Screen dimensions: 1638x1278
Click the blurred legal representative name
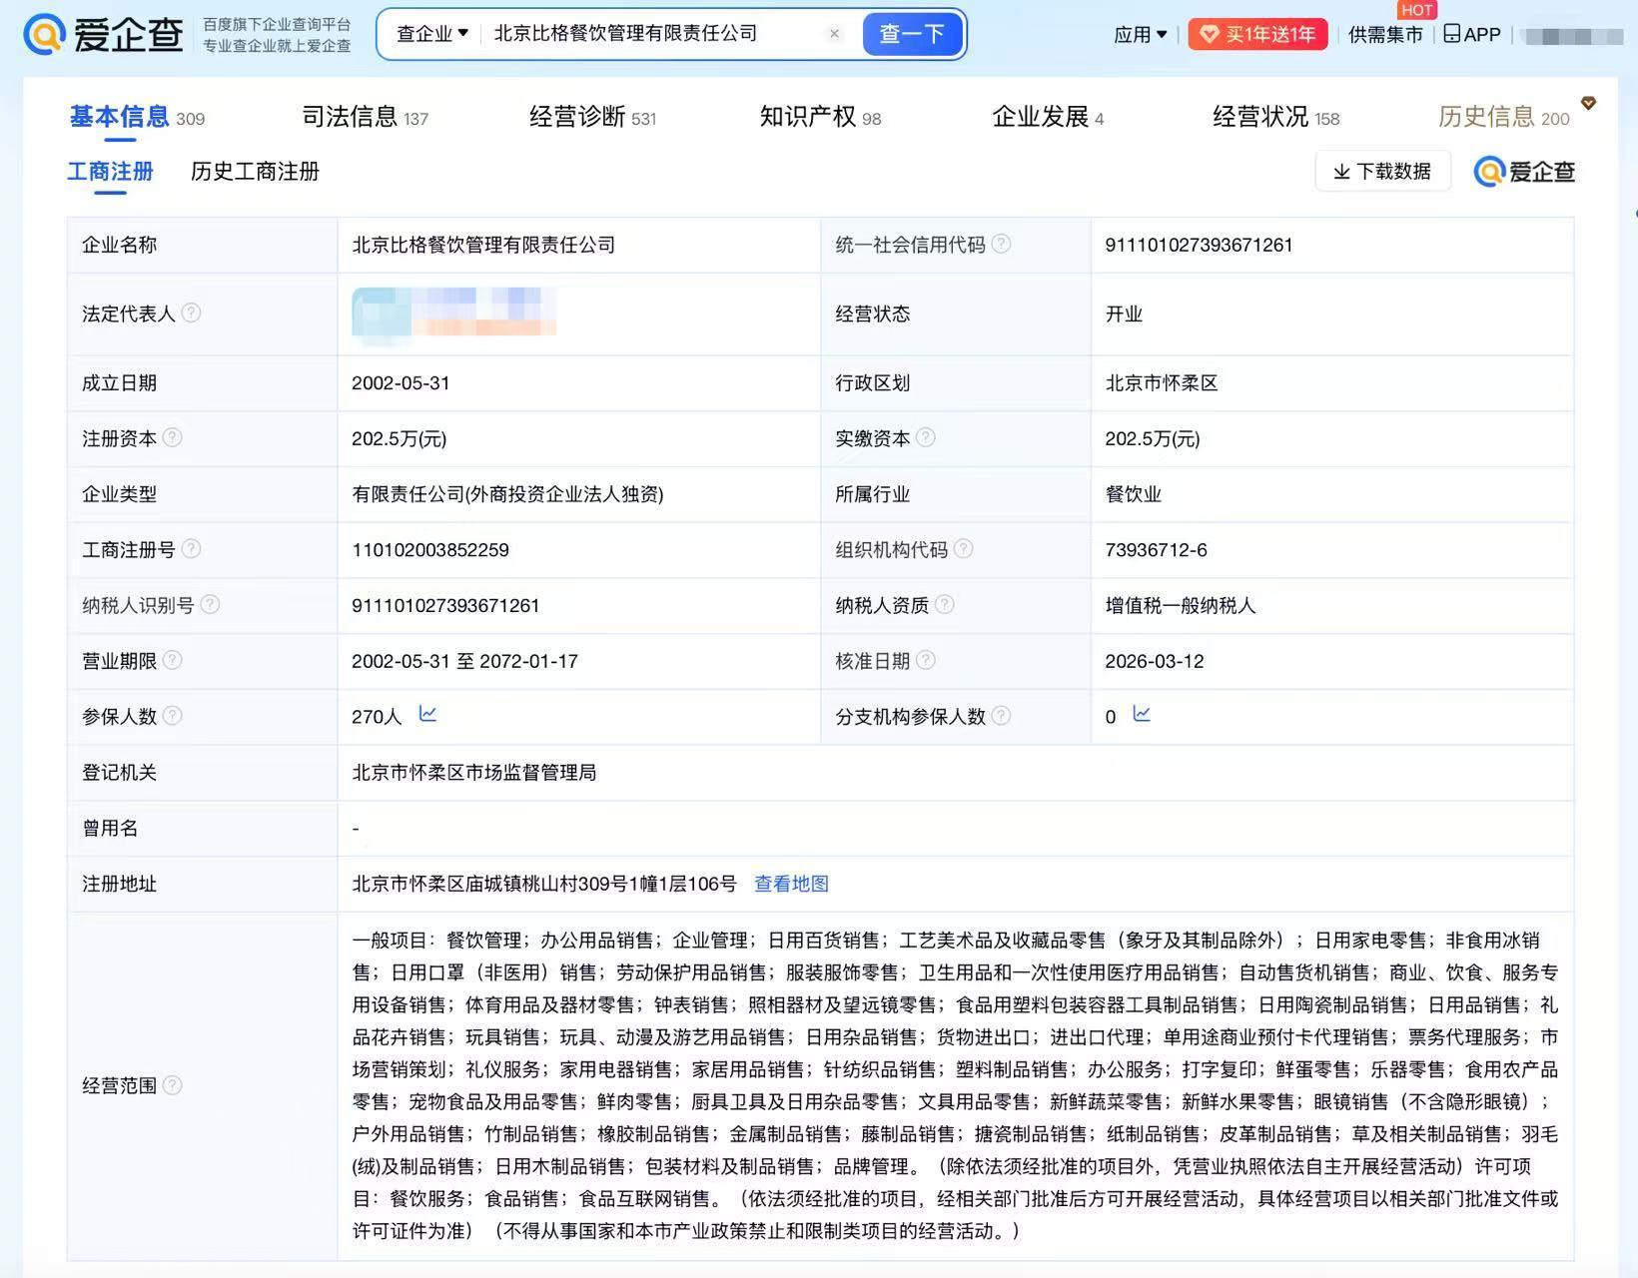[x=453, y=312]
